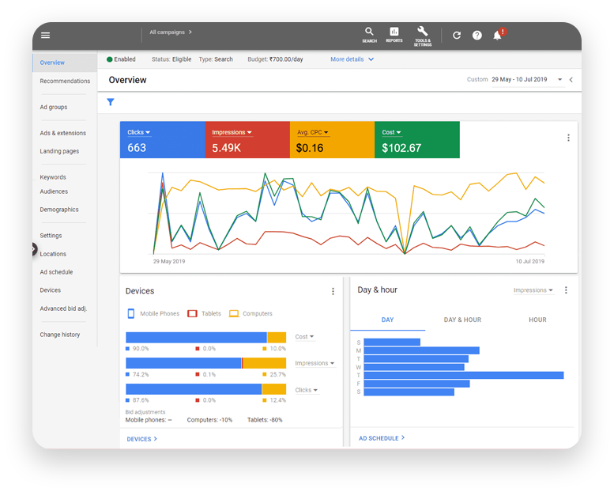Click the Search magnifier icon
Viewport: 614px width, 492px height.
pyautogui.click(x=369, y=34)
